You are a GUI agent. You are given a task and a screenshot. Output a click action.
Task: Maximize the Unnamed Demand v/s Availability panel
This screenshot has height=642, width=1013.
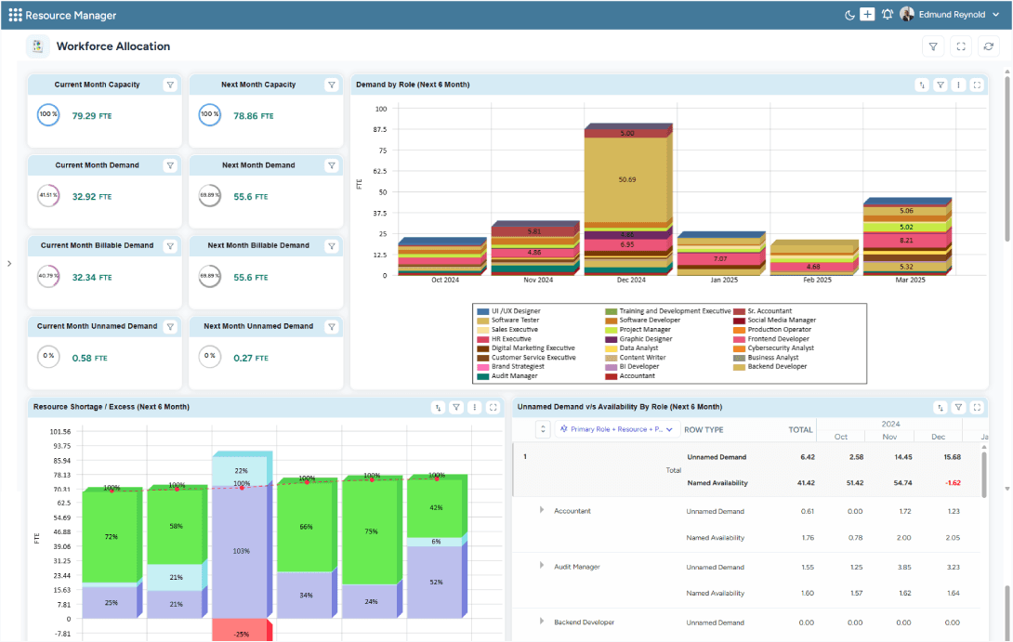(977, 408)
